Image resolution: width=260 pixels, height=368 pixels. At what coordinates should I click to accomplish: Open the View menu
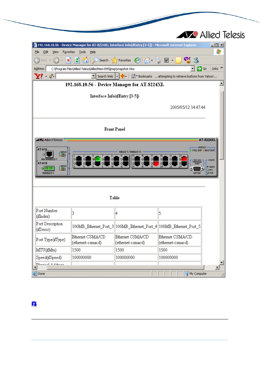(56, 52)
